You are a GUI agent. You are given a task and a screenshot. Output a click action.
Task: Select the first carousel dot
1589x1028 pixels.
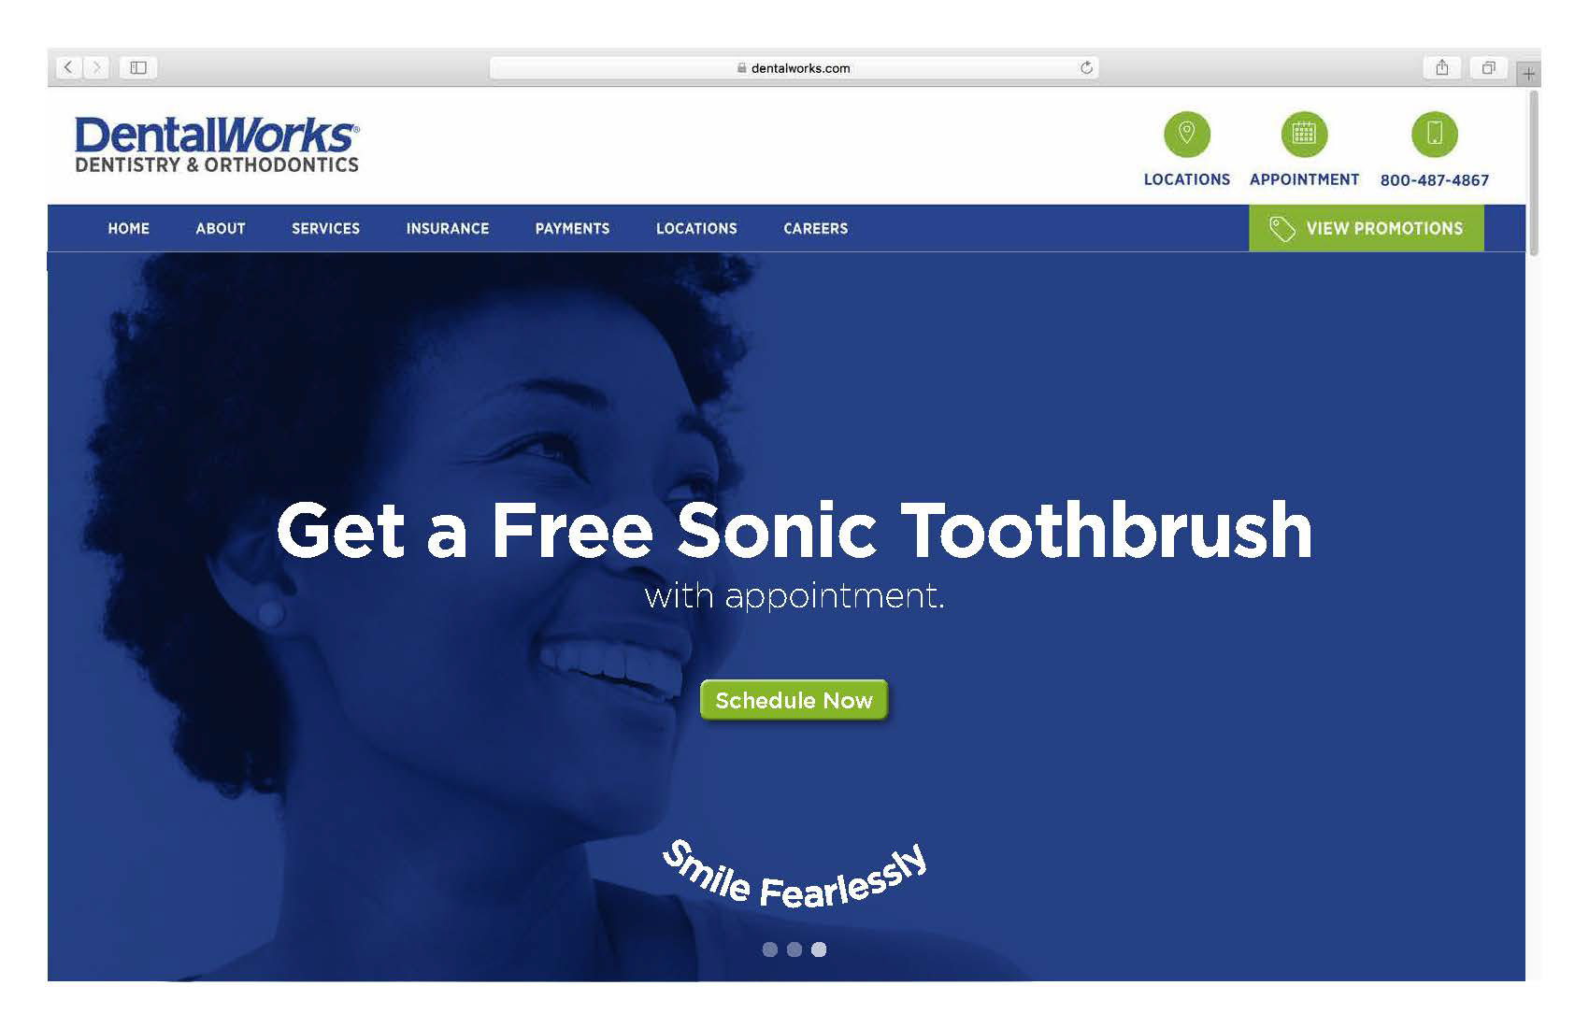[x=770, y=949]
